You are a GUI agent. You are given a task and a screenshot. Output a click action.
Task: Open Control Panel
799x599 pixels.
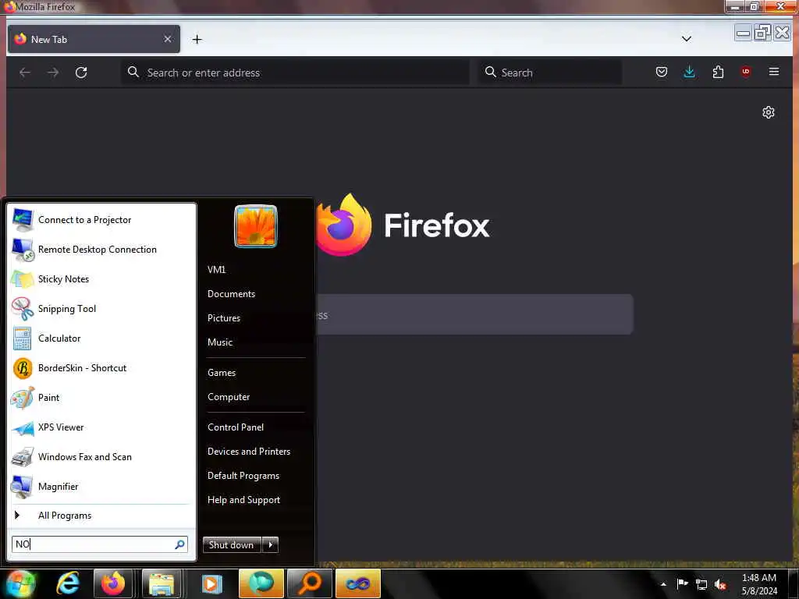pyautogui.click(x=236, y=427)
